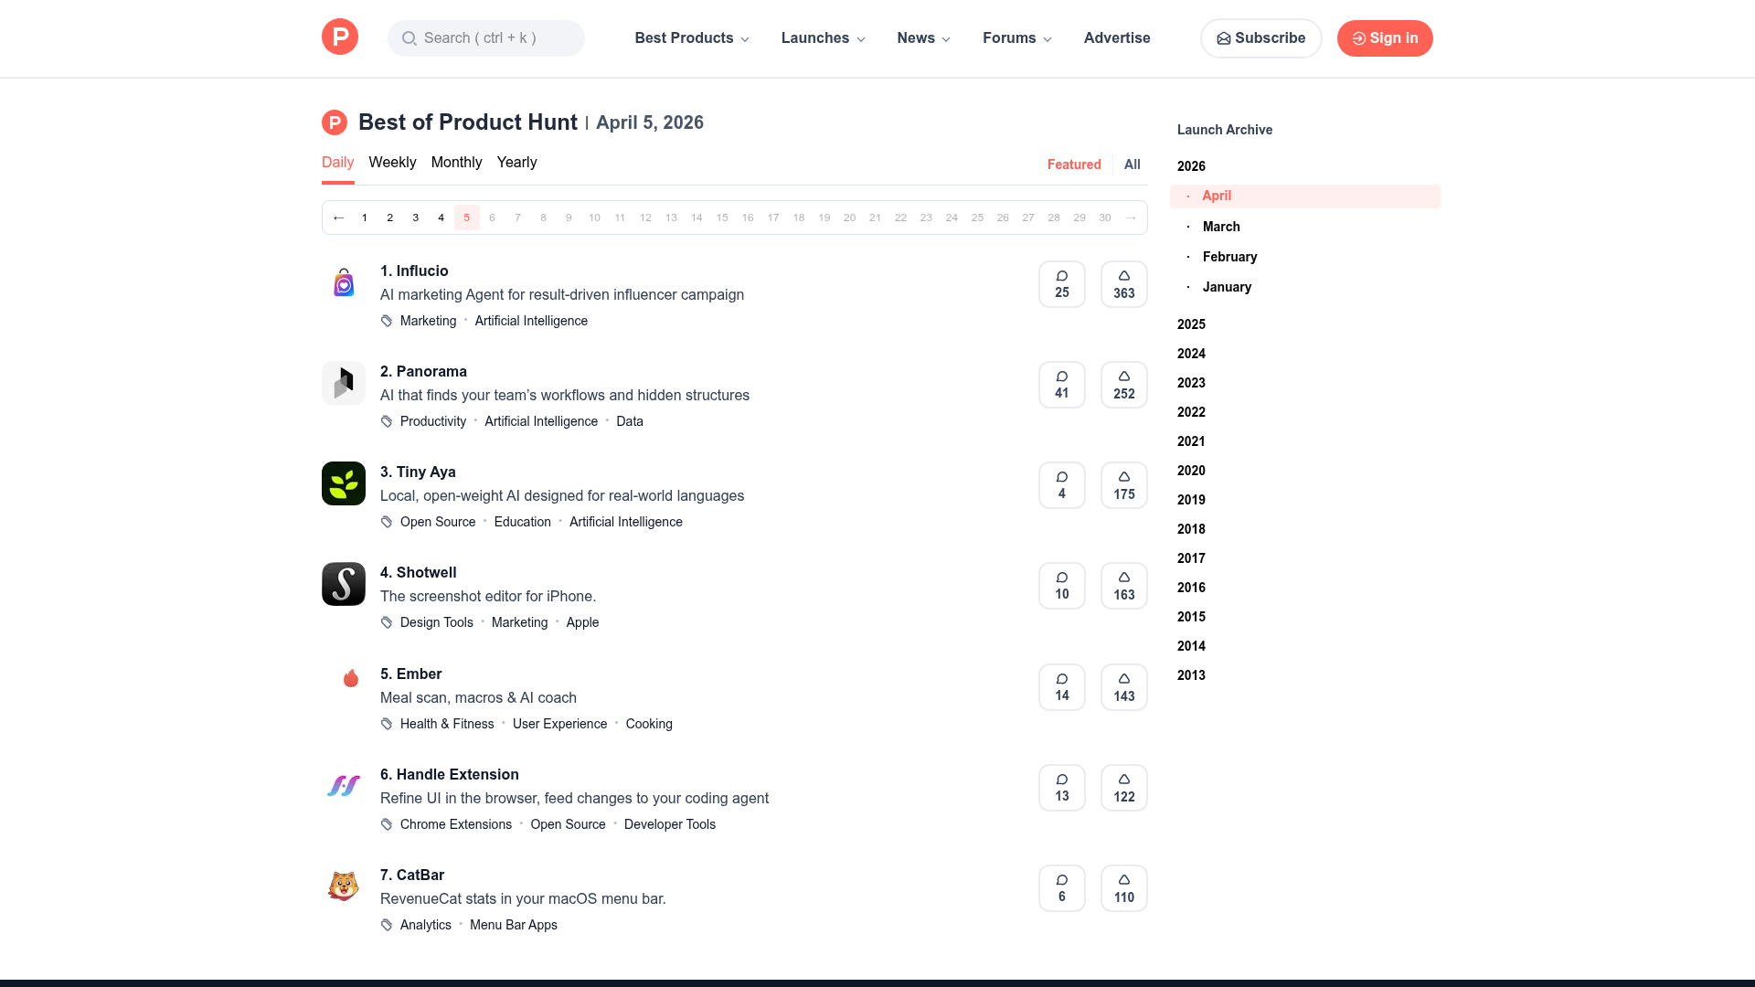Screen dimensions: 1755x987
Task: Click the Product Hunt badge beside page title
Action: pyautogui.click(x=335, y=122)
